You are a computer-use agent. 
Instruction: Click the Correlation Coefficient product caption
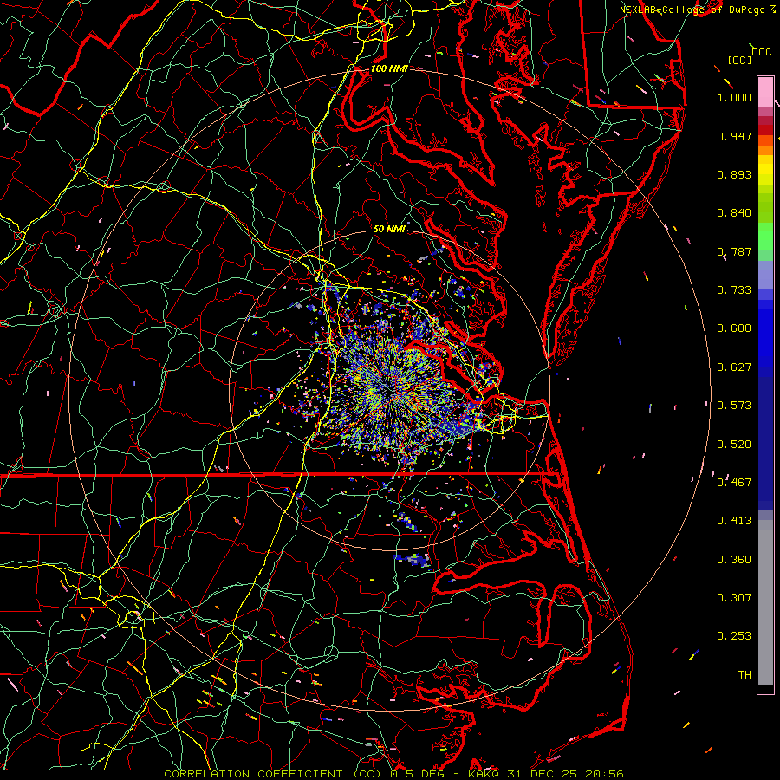point(393,774)
